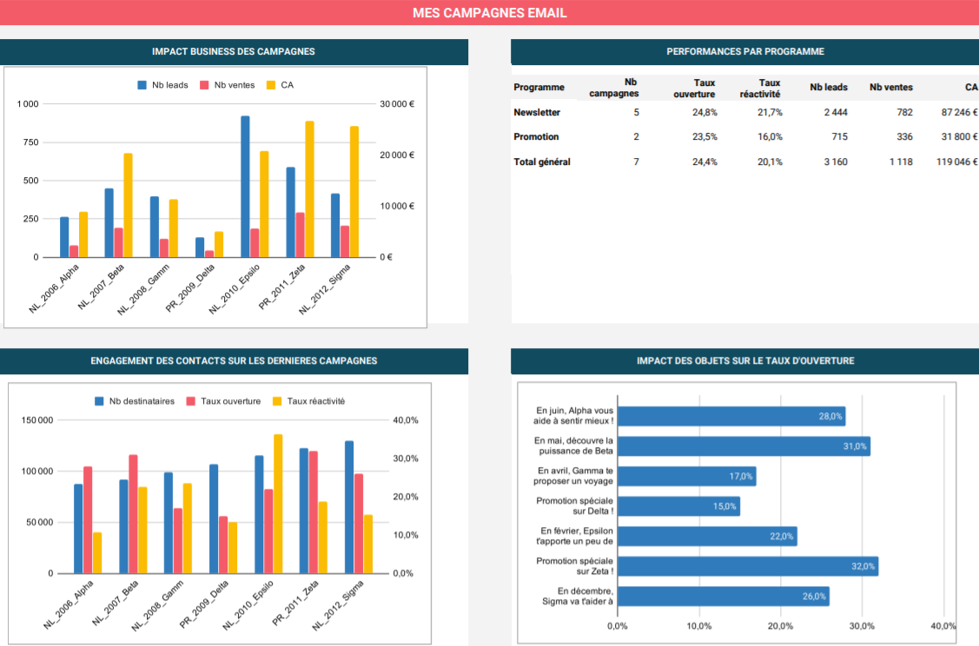Screen dimensions: 979x646
Task: Click the blue Nb destinataires legend swatch
Action: click(99, 401)
